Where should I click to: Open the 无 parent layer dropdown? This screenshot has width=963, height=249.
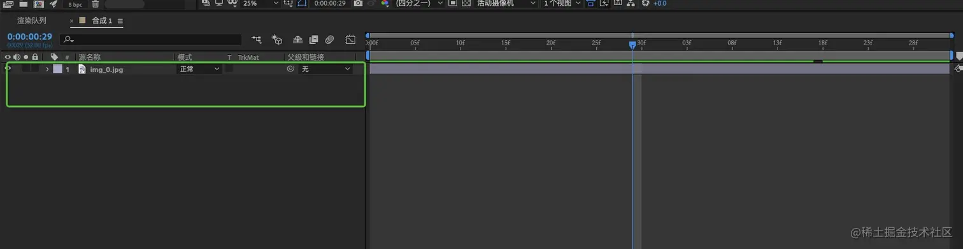pyautogui.click(x=325, y=69)
